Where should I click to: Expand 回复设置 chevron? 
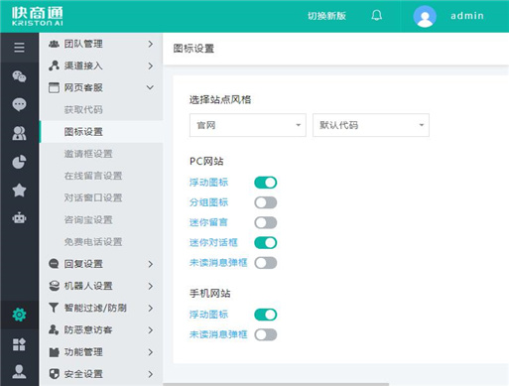click(150, 264)
